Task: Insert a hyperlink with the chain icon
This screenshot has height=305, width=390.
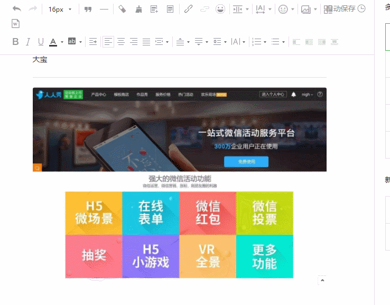Action: 188,9
